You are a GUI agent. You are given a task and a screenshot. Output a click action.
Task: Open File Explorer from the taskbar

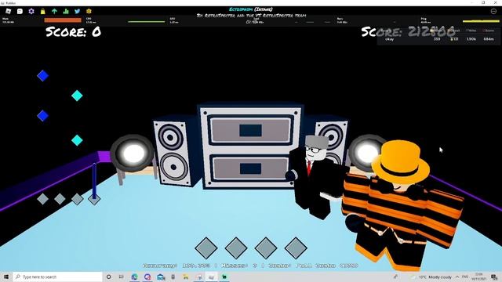tap(185, 277)
